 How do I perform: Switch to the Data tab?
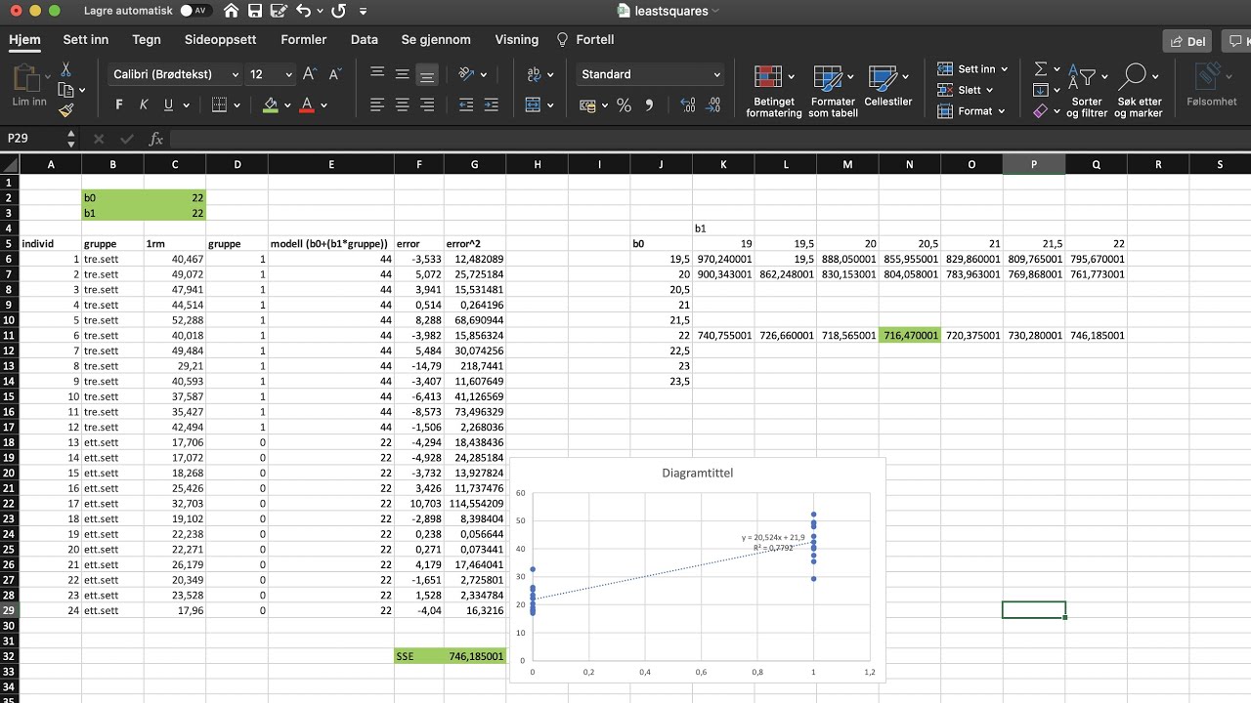[x=365, y=40]
